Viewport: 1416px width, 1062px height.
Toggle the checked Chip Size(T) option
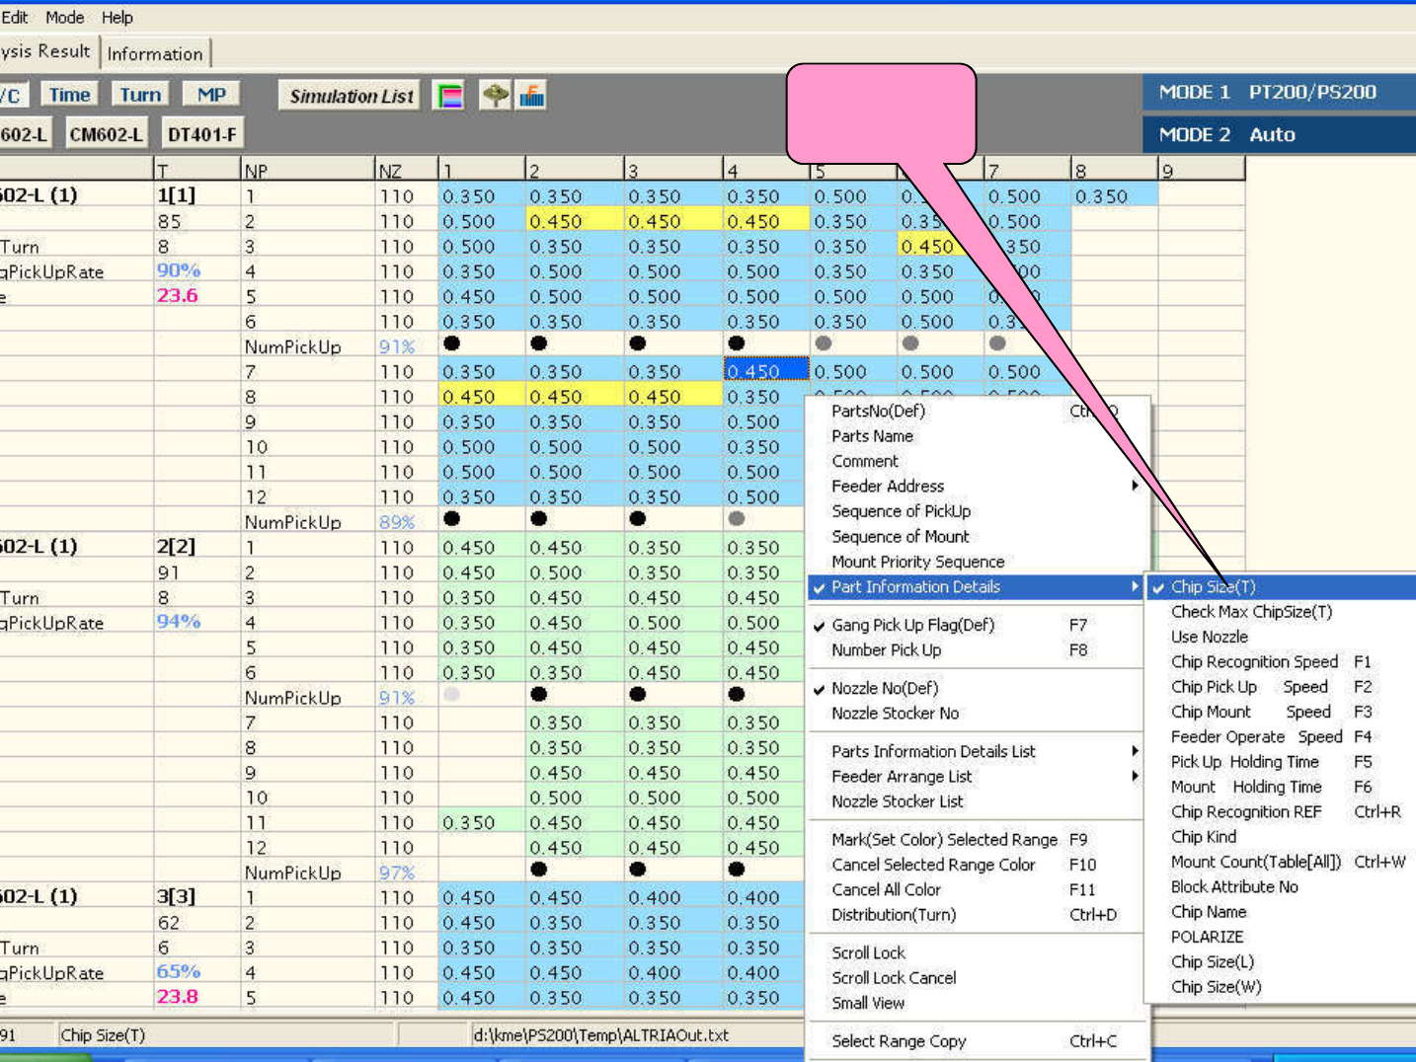pyautogui.click(x=1213, y=587)
